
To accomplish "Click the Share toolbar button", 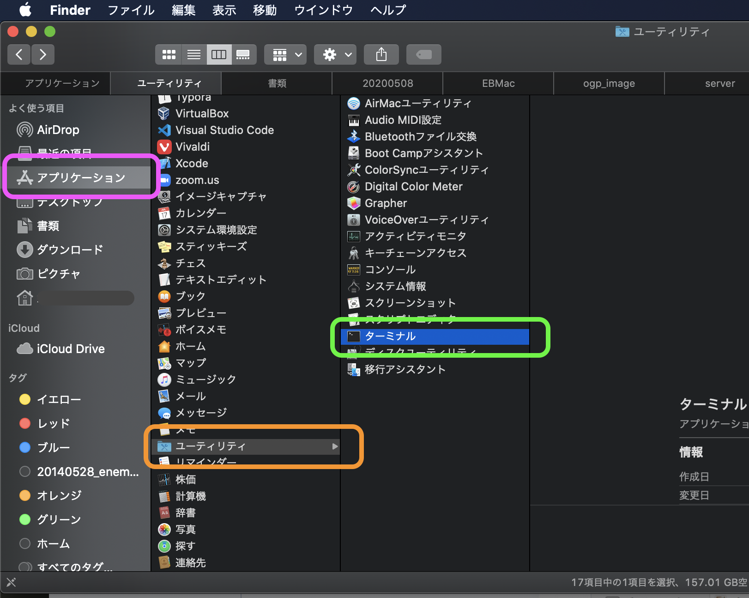I will (x=381, y=55).
